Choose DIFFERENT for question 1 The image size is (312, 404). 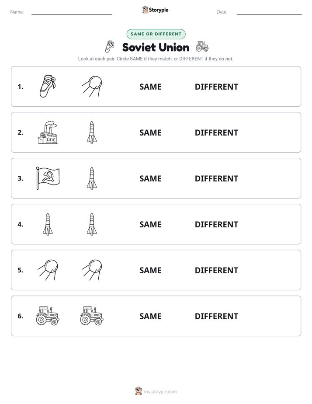(x=216, y=87)
